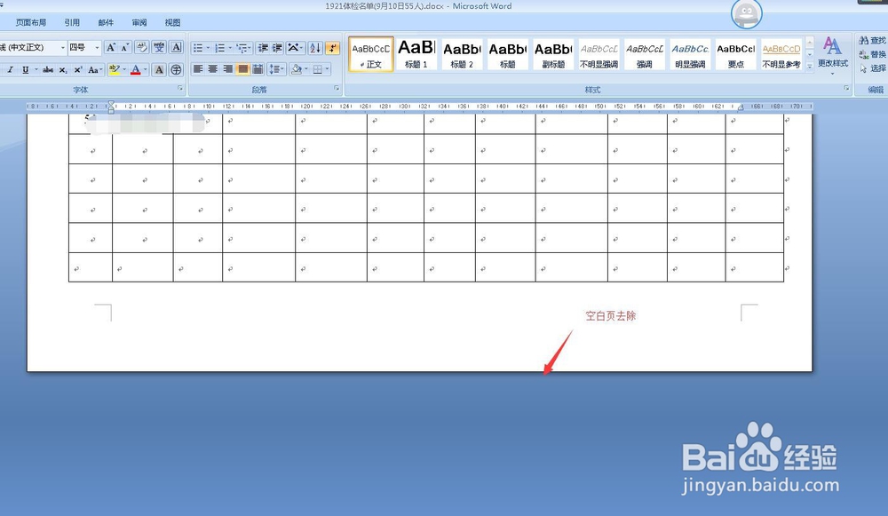Apply red font color

tap(135, 69)
